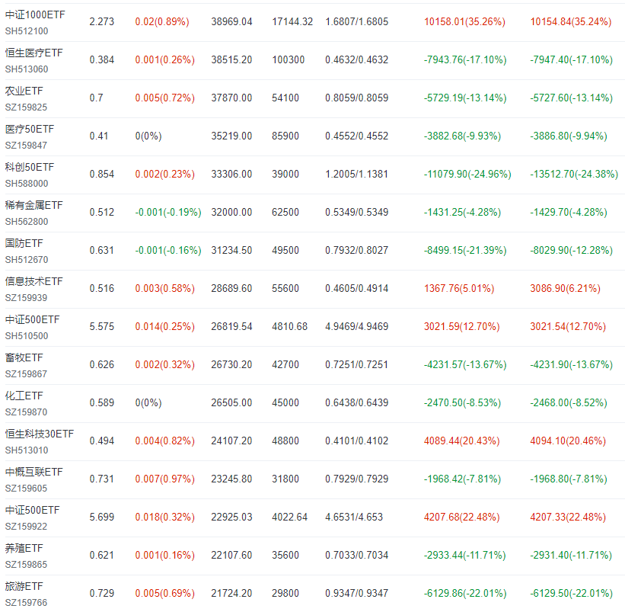This screenshot has height=612, width=625.
Task: Select price 2.273 of 中证1000ETF
Action: click(102, 21)
